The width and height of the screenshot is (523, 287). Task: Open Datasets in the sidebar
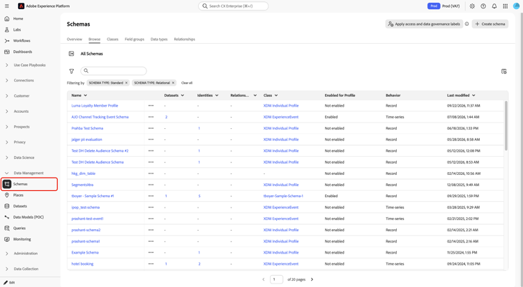coord(20,206)
